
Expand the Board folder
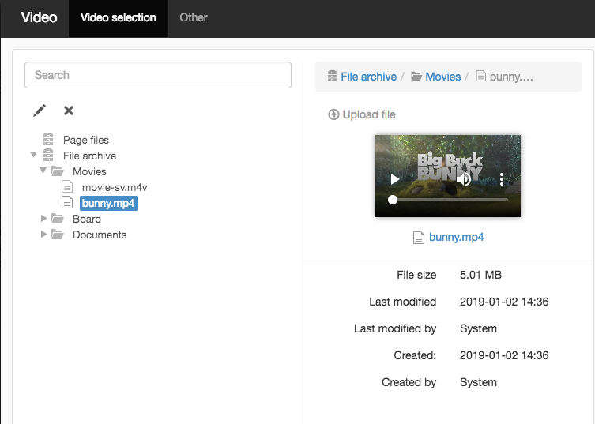pyautogui.click(x=43, y=219)
